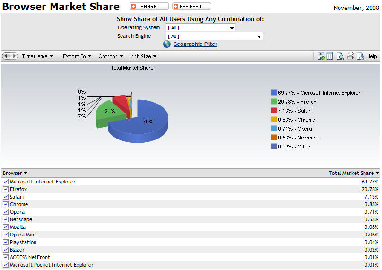Open trend chart icon for Netscape row
The width and height of the screenshot is (382, 270).
point(6,219)
